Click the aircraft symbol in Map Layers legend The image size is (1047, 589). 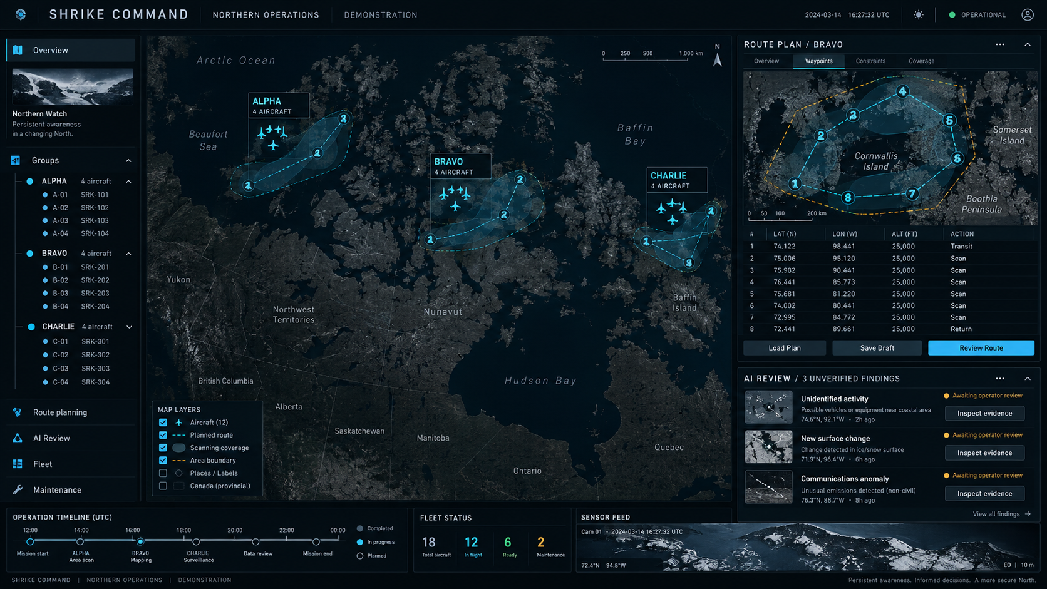[178, 423]
